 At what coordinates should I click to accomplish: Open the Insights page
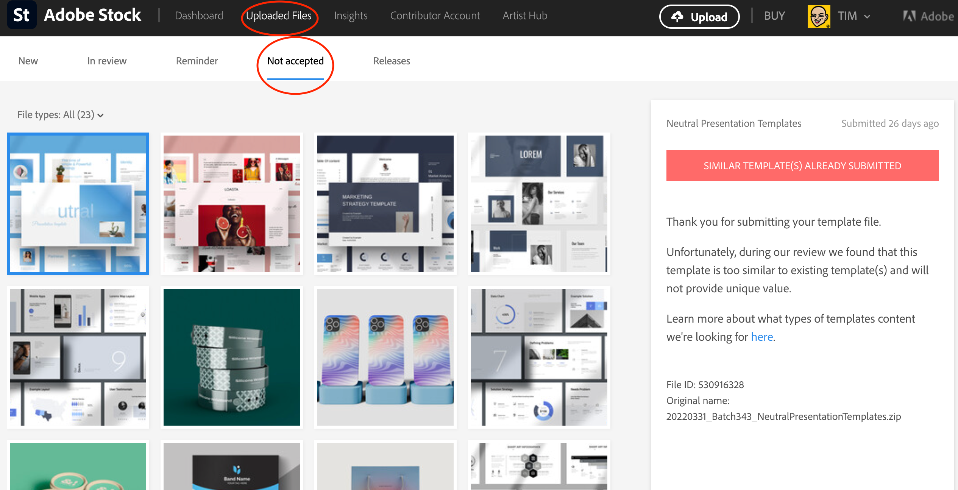coord(351,16)
